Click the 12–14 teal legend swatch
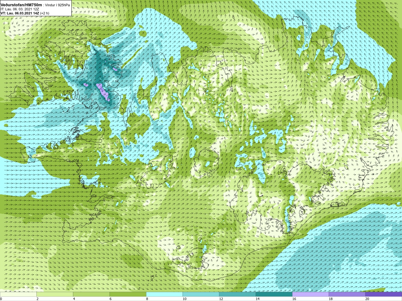The height and width of the screenshot is (301, 402). pyautogui.click(x=237, y=294)
